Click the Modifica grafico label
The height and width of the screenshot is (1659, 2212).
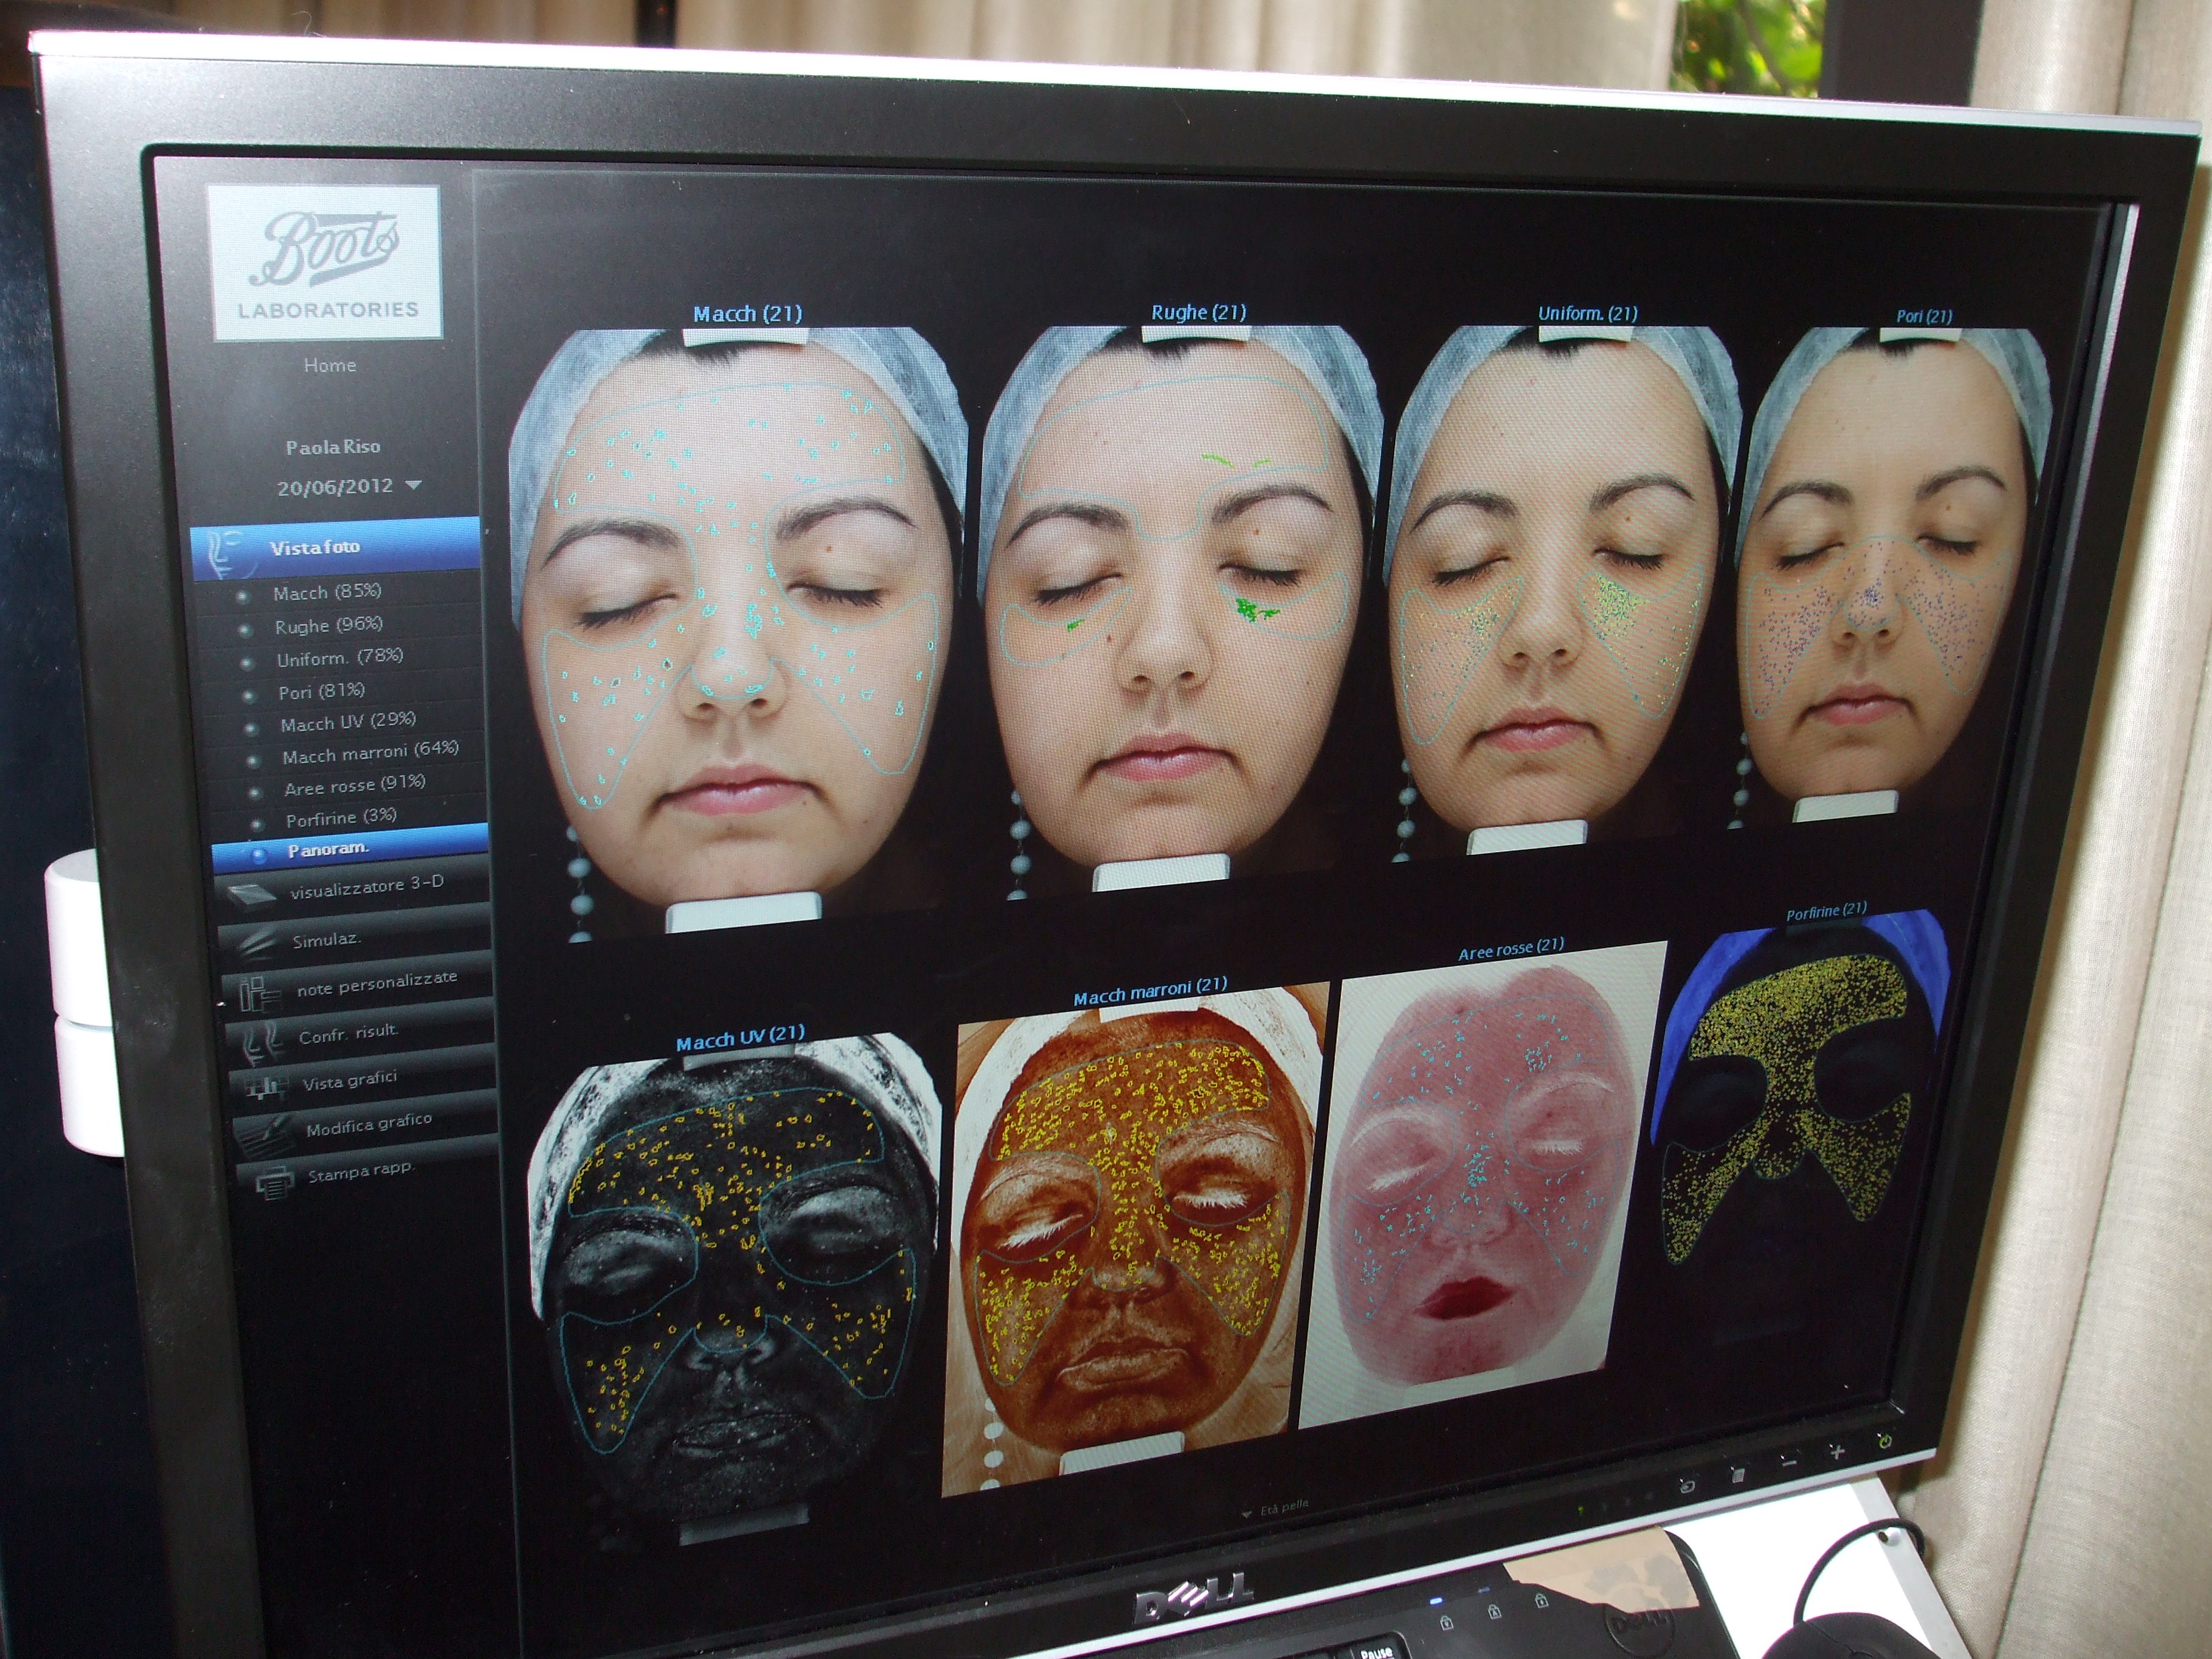pos(369,1125)
